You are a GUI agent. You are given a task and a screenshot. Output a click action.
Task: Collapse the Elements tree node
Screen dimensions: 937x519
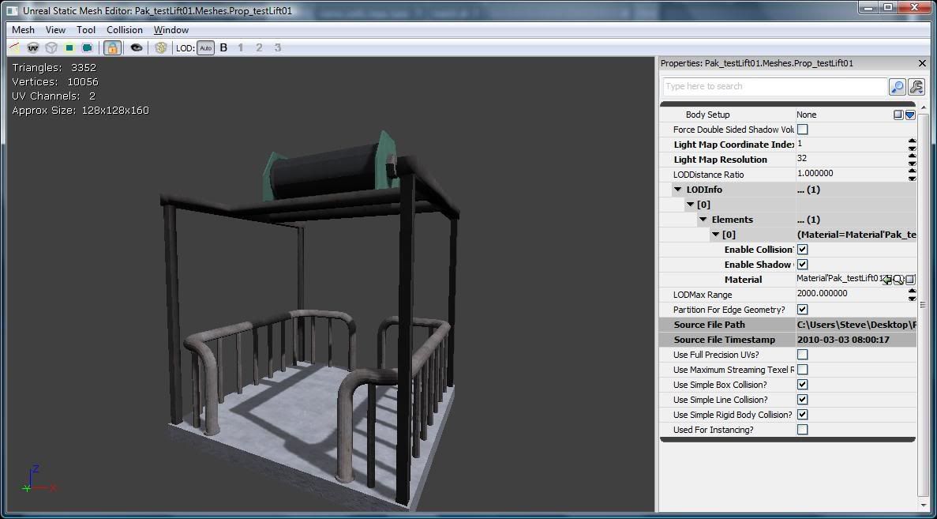point(703,220)
